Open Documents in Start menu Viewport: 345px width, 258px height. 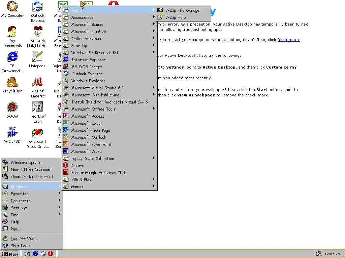pos(32,201)
